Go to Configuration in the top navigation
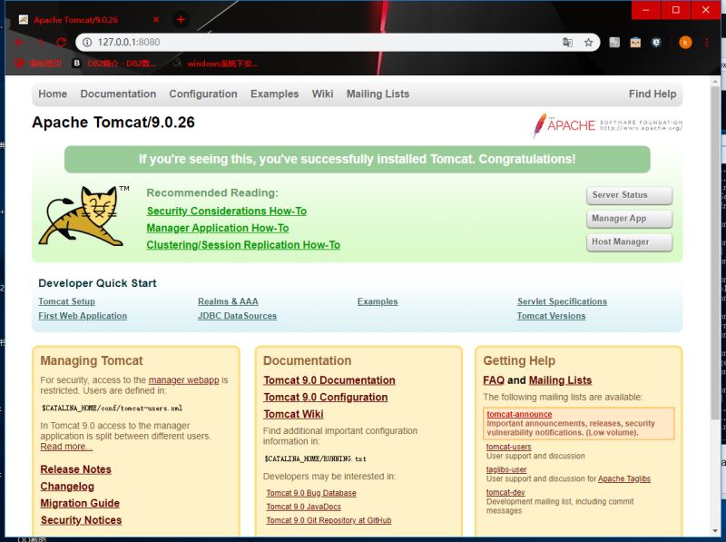 pos(203,94)
